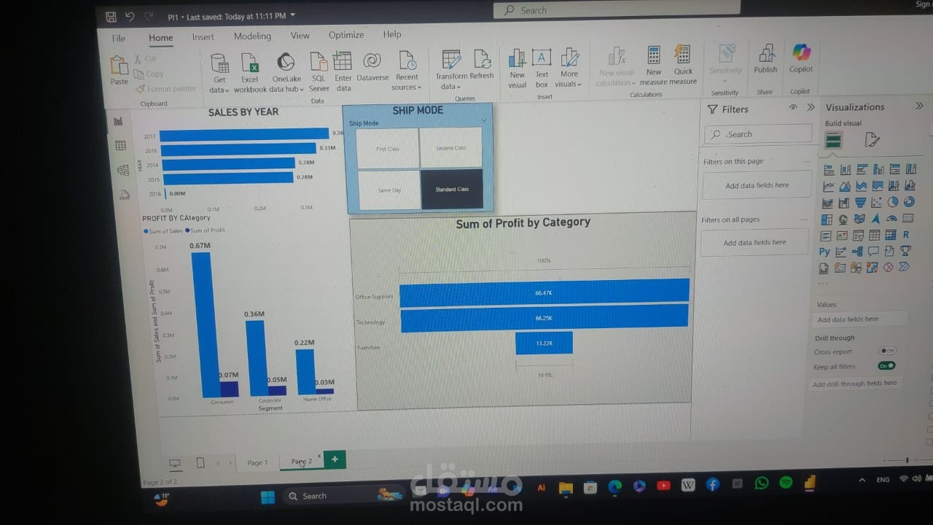Select Same Day ship mode tile
Screen dimensions: 933x525
pyautogui.click(x=389, y=190)
